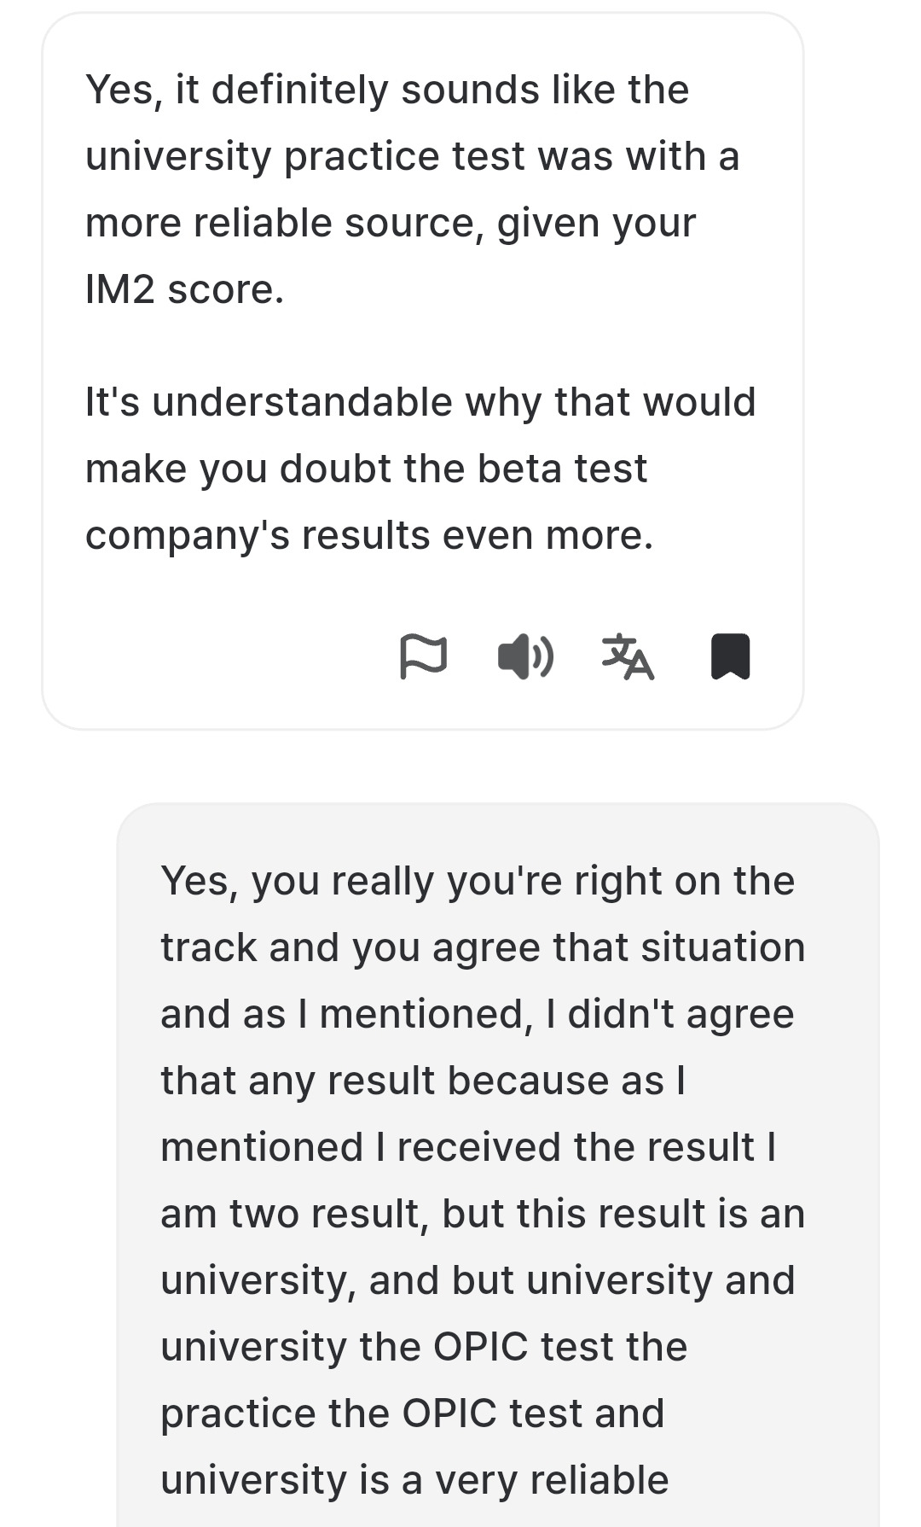Image resolution: width=921 pixels, height=1527 pixels.
Task: Tap the line "practice the OPIC test and"
Action: [413, 1413]
